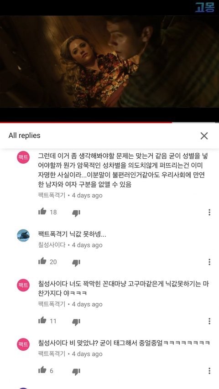This screenshot has height=389, width=219.
Task: Open more options for 칠성사이다 comment
Action: (x=209, y=262)
